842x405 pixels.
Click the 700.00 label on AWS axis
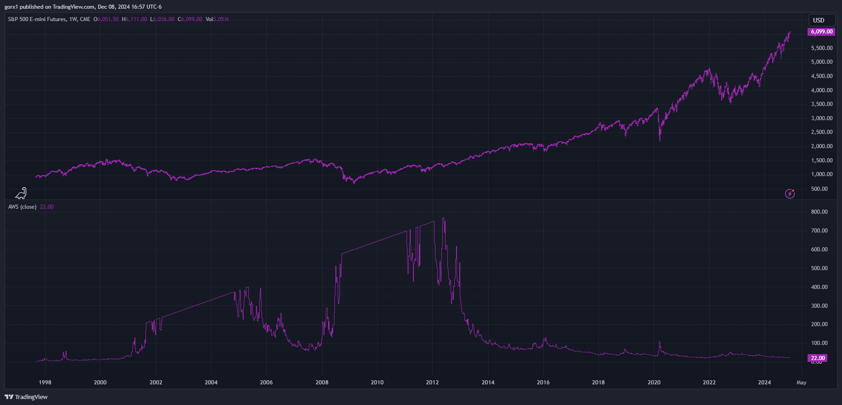(x=820, y=231)
